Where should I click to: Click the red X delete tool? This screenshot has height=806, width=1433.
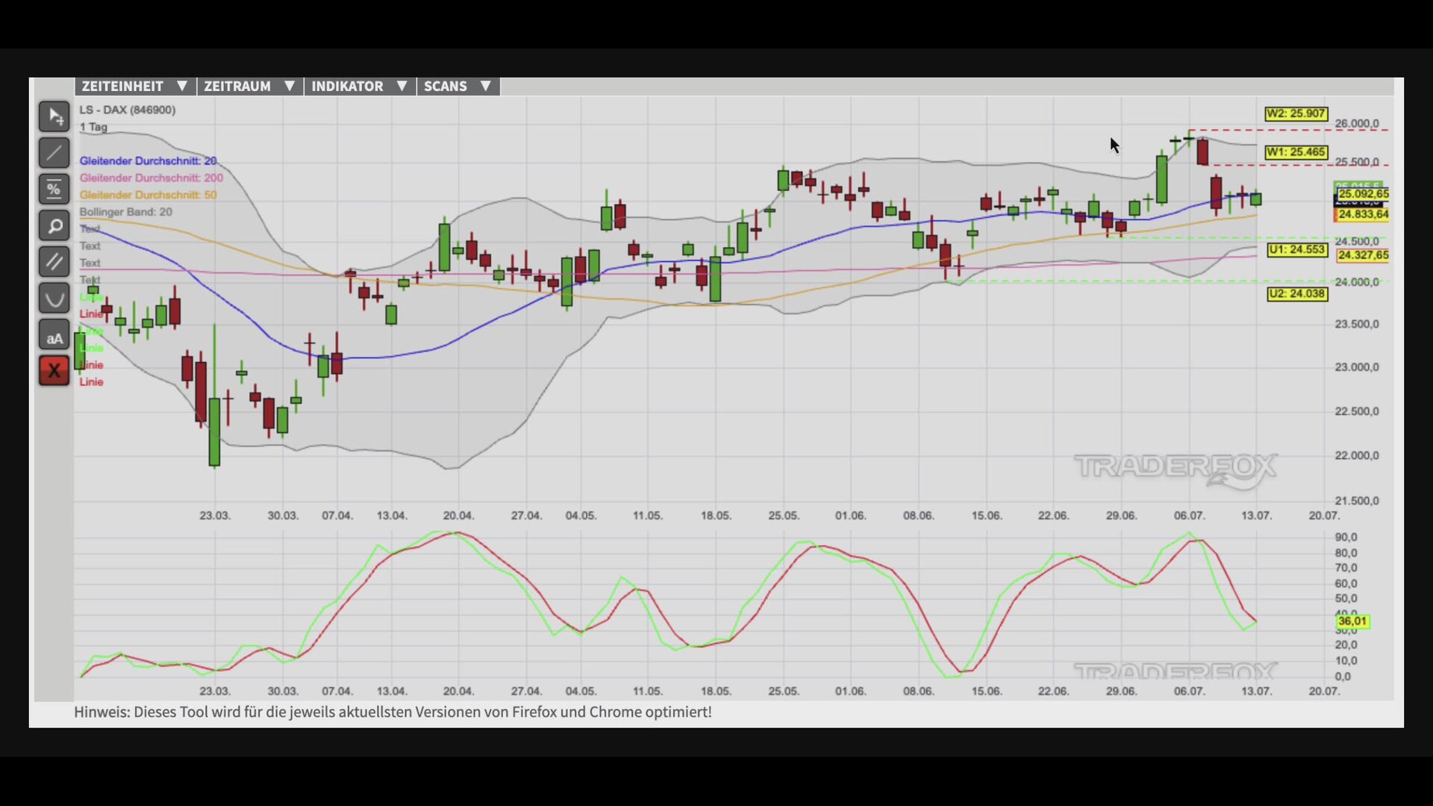coord(54,371)
